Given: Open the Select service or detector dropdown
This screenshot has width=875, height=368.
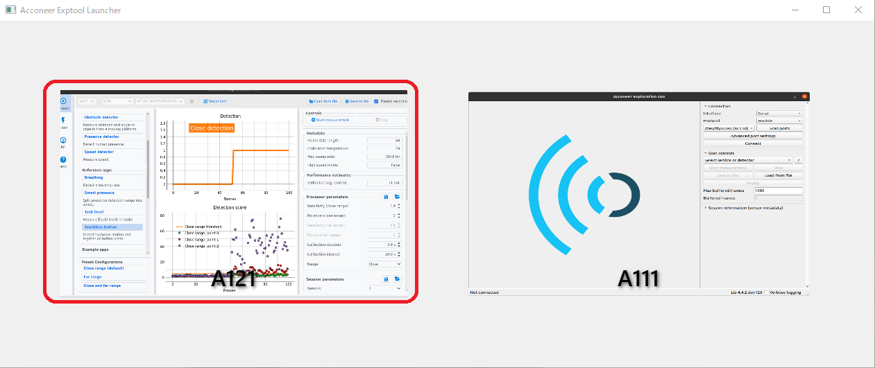Looking at the screenshot, I should (x=747, y=160).
